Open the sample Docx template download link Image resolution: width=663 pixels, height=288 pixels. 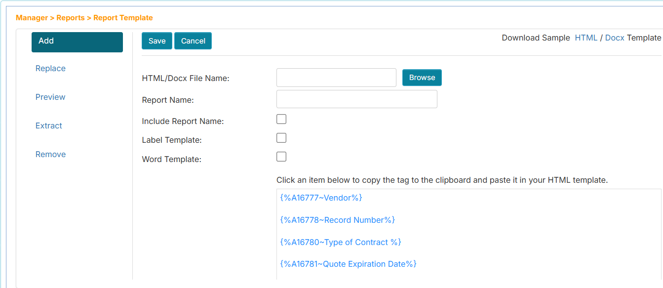pyautogui.click(x=614, y=37)
